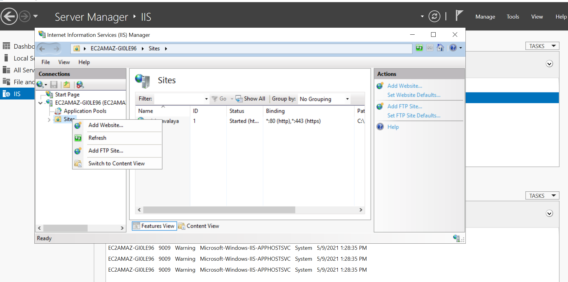Click the Go filter funnel icon
The image size is (568, 282).
(x=214, y=99)
